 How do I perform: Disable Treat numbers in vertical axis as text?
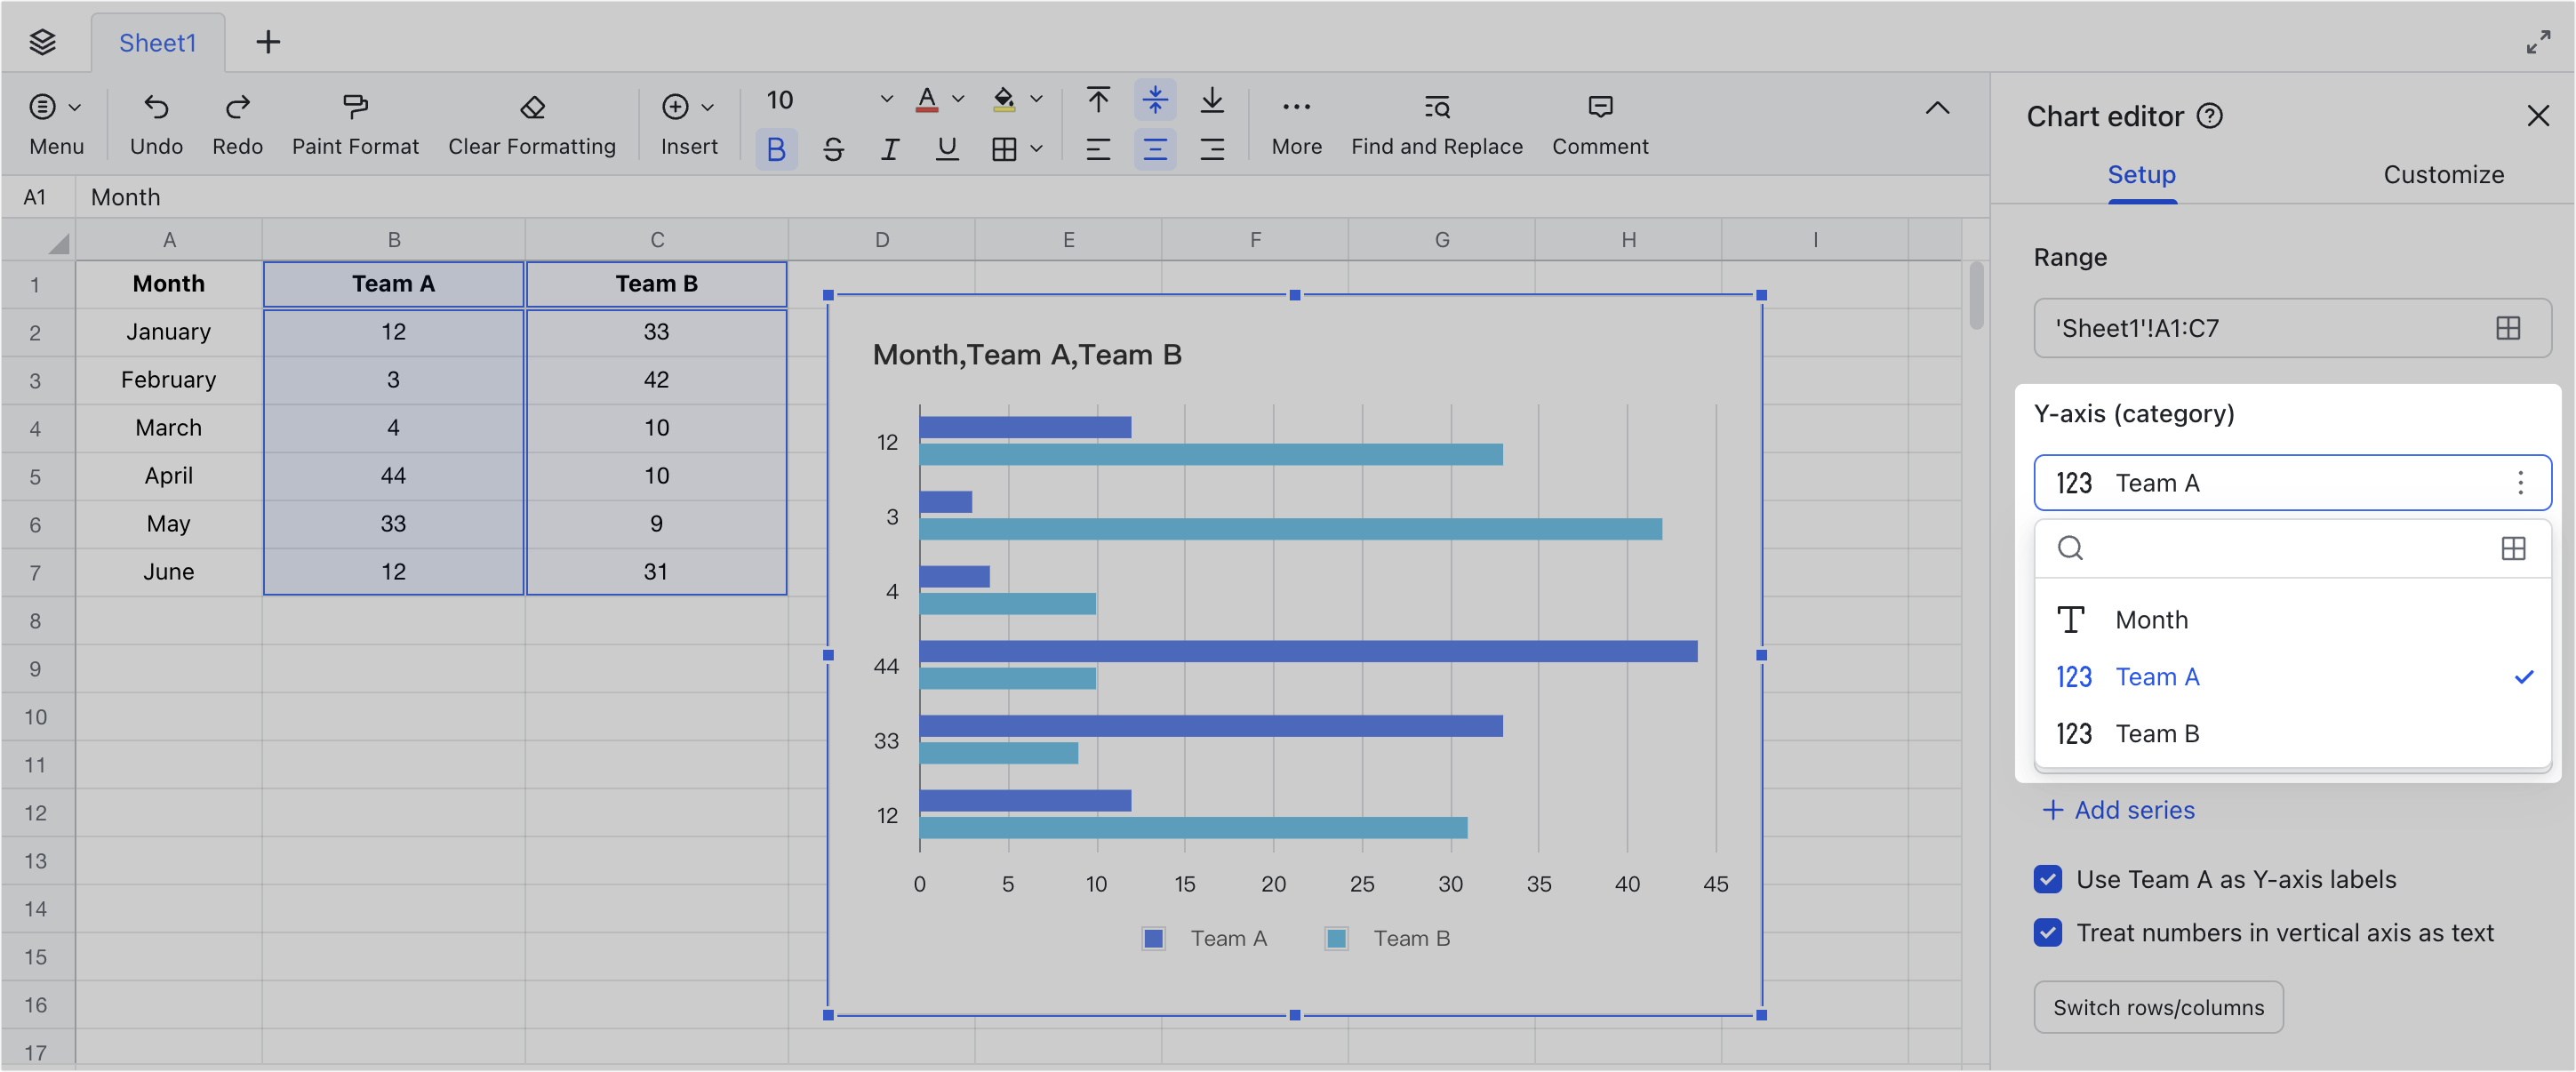2048,932
